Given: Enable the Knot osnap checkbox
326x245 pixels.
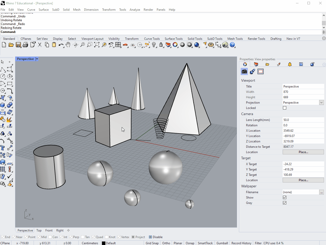Looking at the screenshot, I should pyautogui.click(x=106, y=237).
